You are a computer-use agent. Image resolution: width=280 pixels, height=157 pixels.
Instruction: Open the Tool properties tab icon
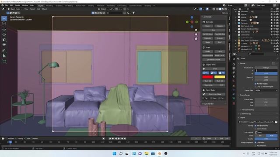(234, 59)
